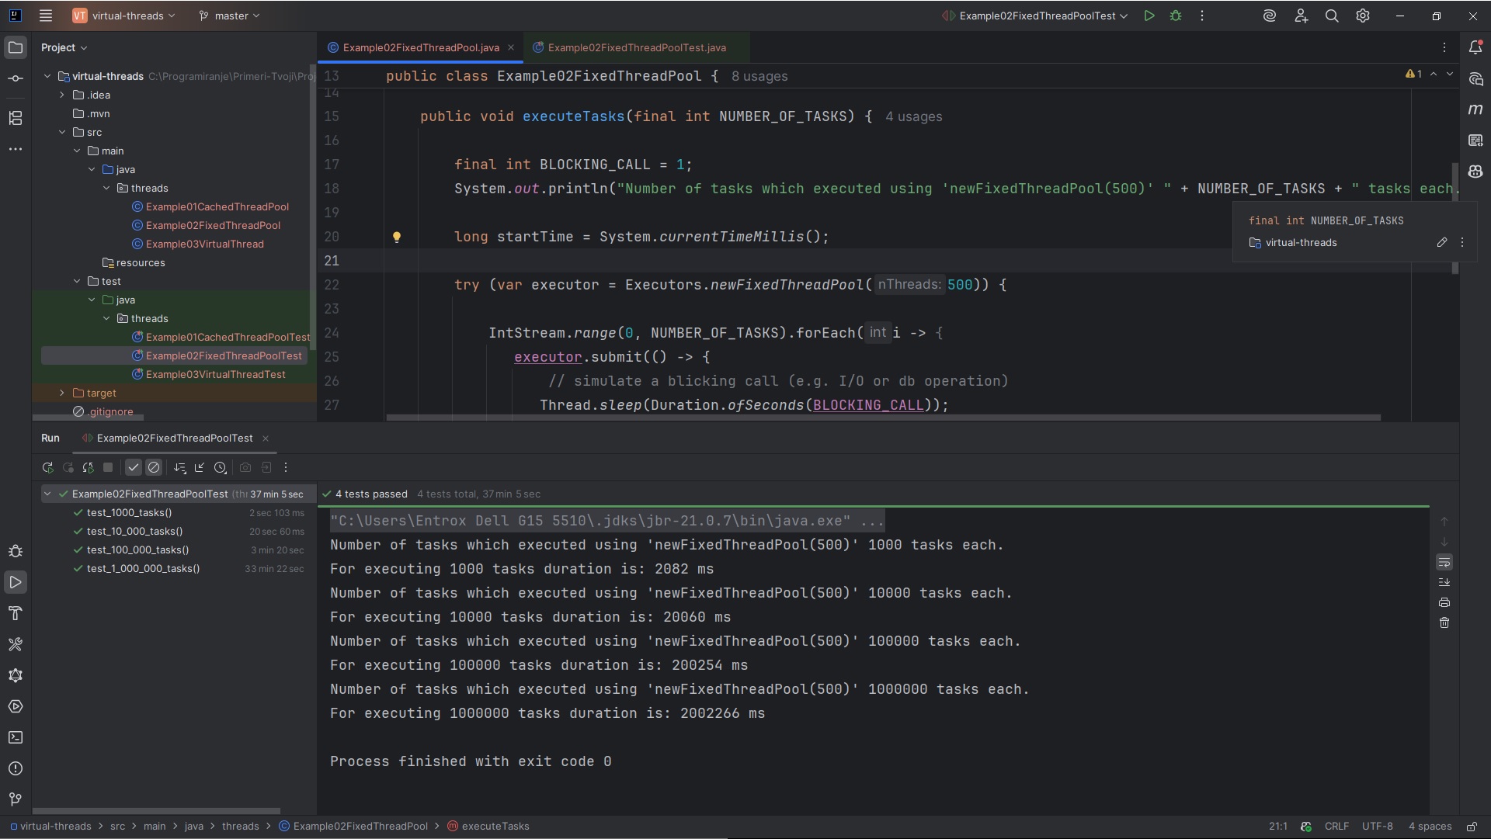
Task: Enable test history view
Action: [x=221, y=467]
